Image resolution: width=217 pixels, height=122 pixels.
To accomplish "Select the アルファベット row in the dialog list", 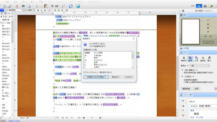I will (107, 60).
